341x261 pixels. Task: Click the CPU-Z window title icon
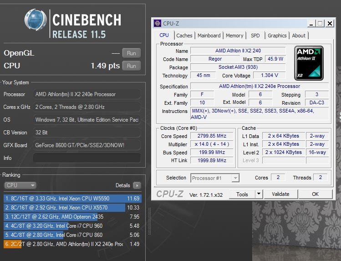pos(158,23)
